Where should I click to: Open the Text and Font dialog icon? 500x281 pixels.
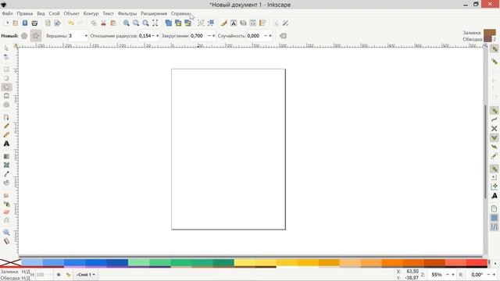(x=234, y=23)
